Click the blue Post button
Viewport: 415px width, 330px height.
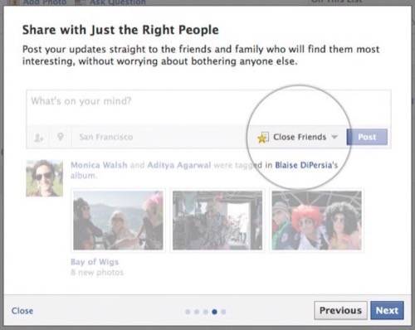tap(367, 137)
